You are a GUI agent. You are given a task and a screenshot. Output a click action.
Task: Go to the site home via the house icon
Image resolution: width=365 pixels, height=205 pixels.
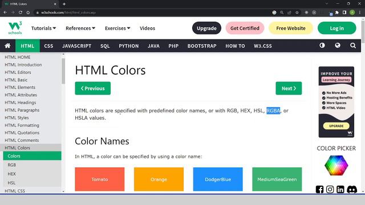pos(7,46)
